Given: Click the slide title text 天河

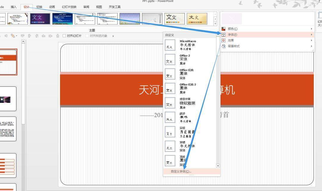Looking at the screenshot, I should pyautogui.click(x=149, y=90).
